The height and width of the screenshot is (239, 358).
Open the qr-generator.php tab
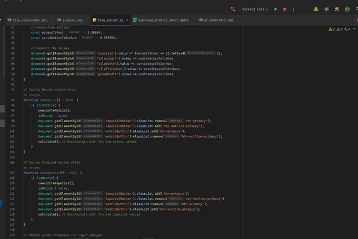[216, 20]
